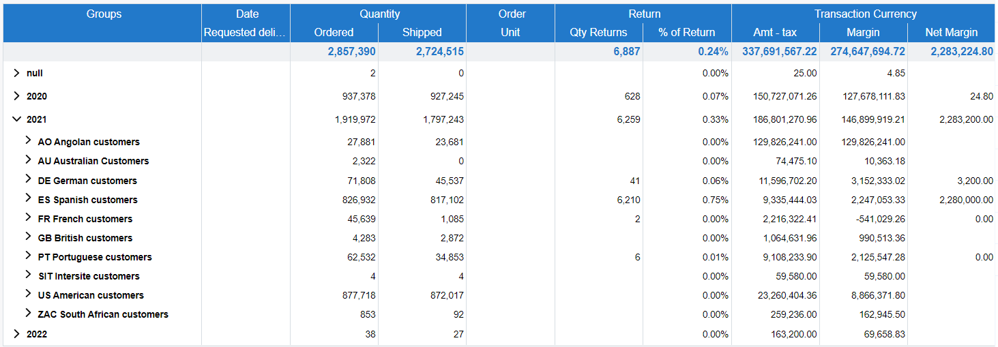
Task: Select the SIT Intersite customers row label
Action: click(x=89, y=276)
